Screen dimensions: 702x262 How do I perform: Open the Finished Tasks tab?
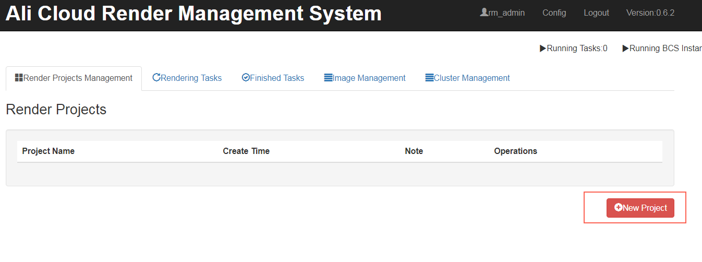coord(273,78)
